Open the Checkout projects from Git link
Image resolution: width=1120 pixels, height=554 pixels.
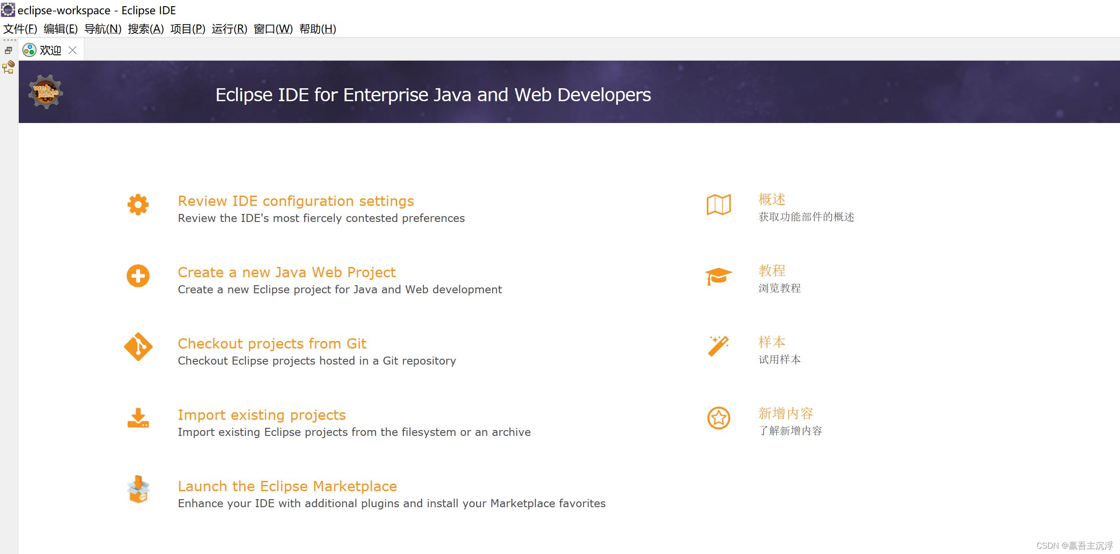pos(272,343)
